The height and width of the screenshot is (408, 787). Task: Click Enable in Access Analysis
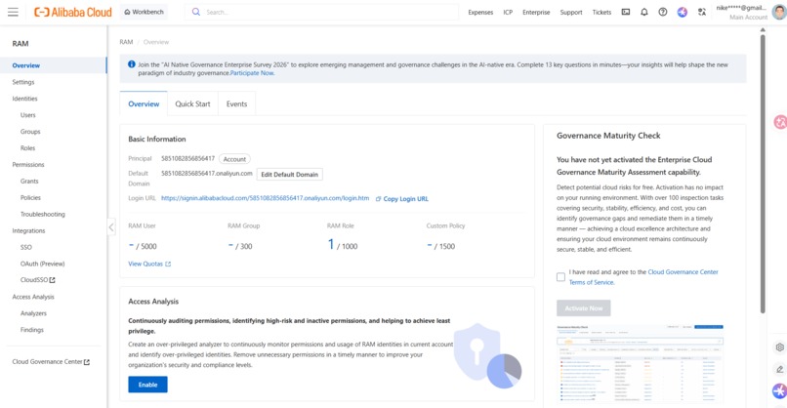pos(147,385)
